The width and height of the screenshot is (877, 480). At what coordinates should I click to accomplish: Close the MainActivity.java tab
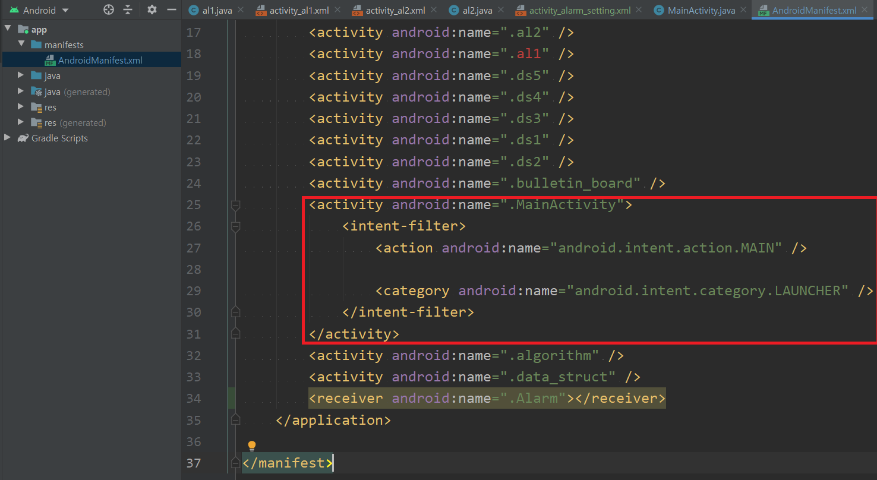click(x=743, y=10)
